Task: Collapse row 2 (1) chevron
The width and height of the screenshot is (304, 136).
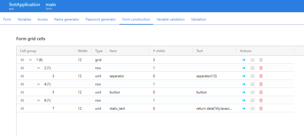Action: 38,68
